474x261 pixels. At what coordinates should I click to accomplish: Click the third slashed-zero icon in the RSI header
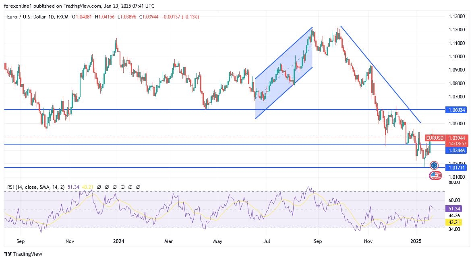click(x=114, y=187)
